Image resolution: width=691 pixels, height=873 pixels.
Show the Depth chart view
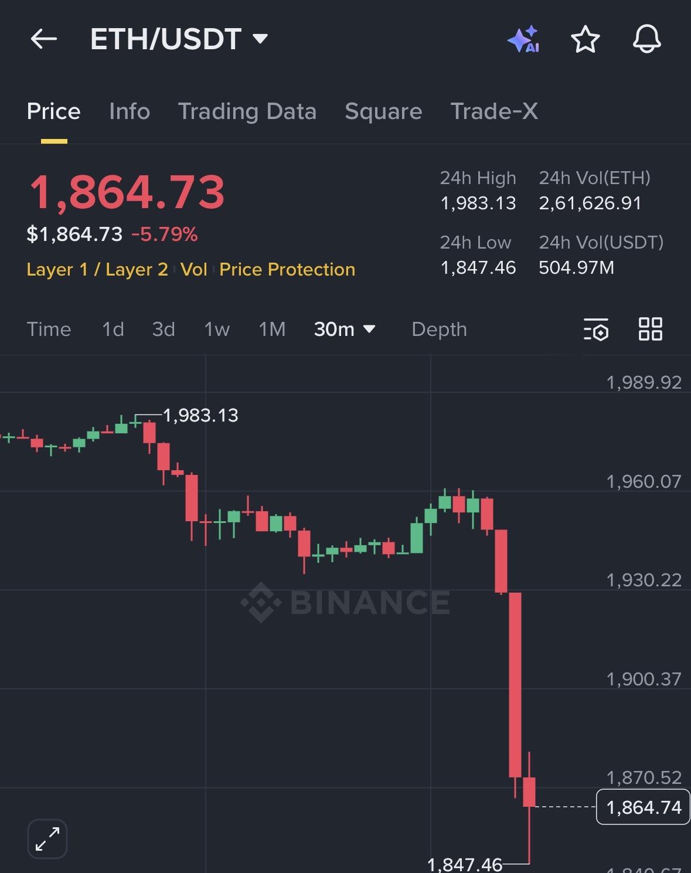[439, 330]
